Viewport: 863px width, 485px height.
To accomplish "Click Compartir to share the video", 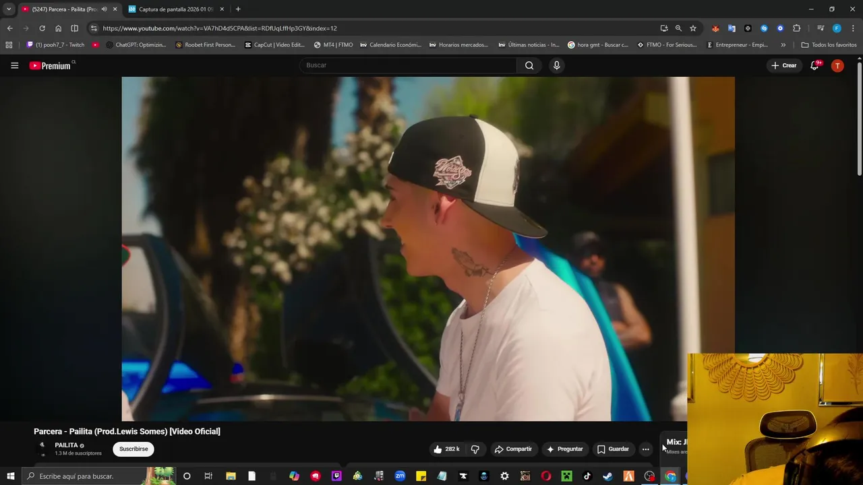I will click(x=513, y=449).
